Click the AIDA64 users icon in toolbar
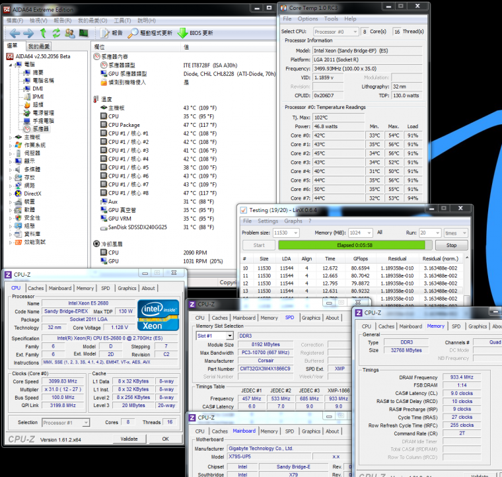The image size is (502, 477). [x=71, y=33]
